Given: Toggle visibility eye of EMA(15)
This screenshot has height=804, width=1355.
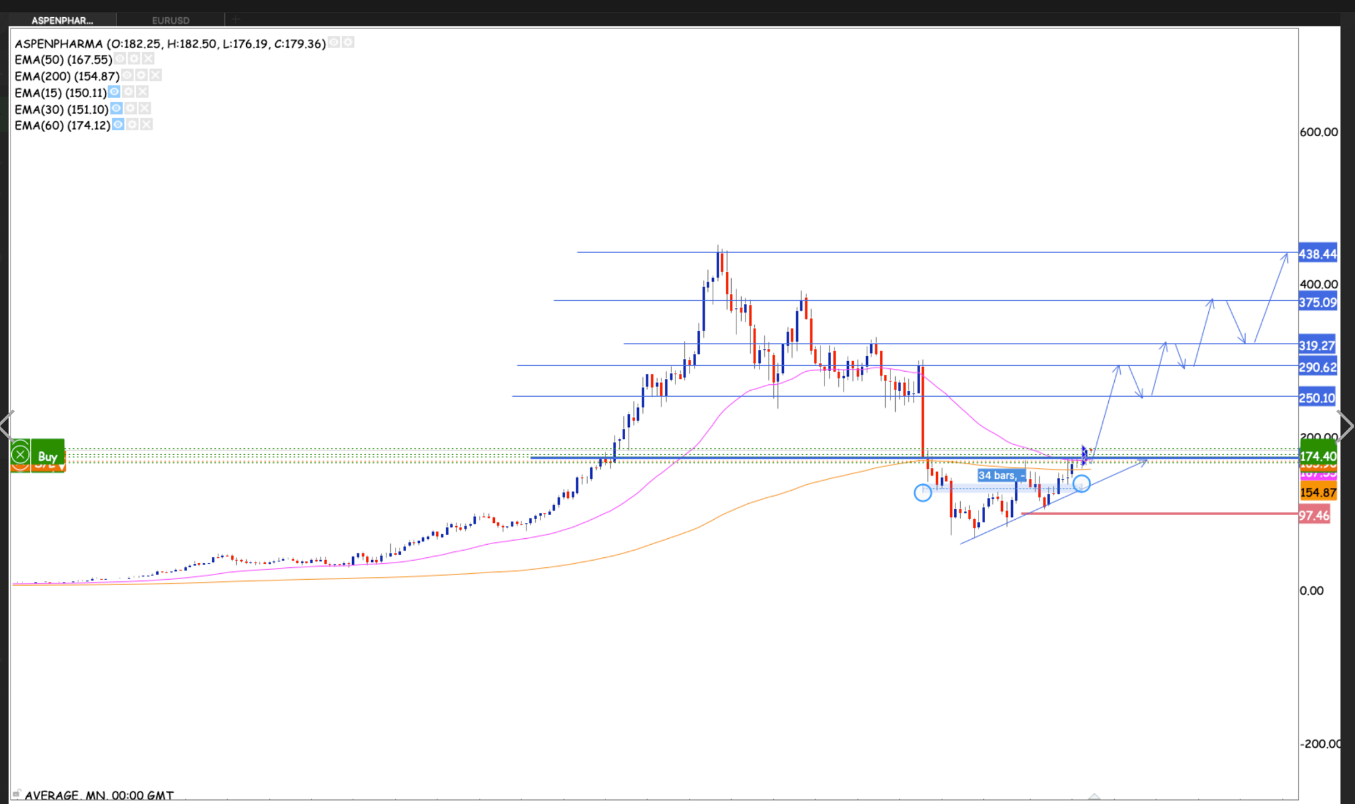Looking at the screenshot, I should (x=114, y=92).
